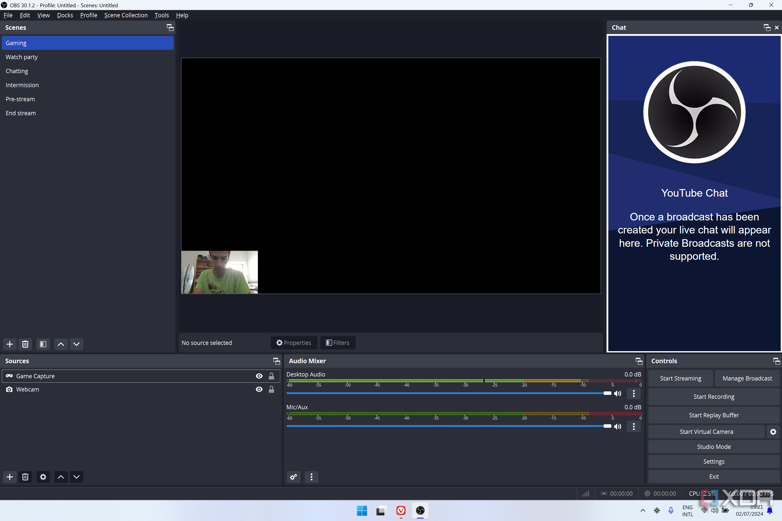The width and height of the screenshot is (782, 521).
Task: Open virtual camera settings gear
Action: [x=773, y=432]
